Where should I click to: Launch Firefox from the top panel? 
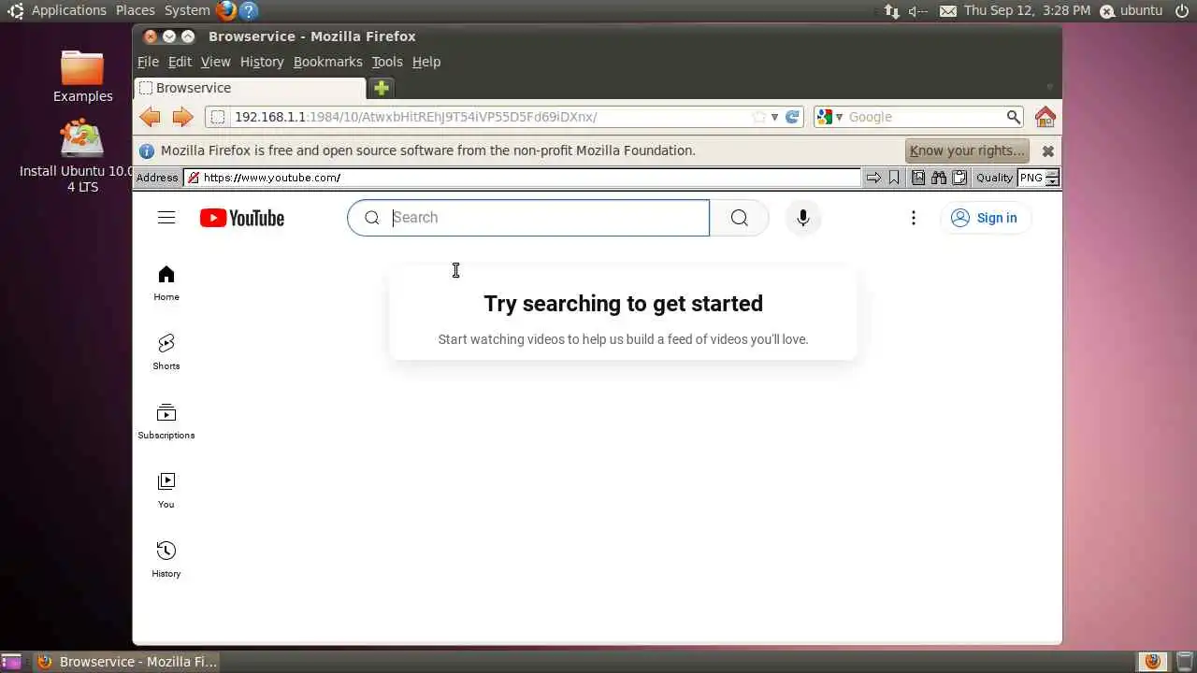225,10
